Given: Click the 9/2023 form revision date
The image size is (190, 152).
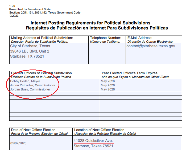Looking at the screenshot, I should coord(14,16).
